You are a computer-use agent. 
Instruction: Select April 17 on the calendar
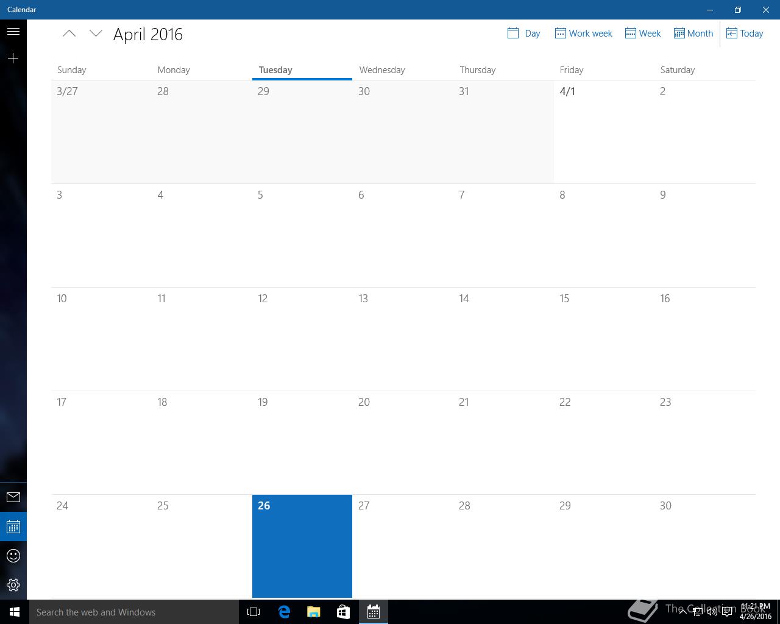pyautogui.click(x=101, y=442)
